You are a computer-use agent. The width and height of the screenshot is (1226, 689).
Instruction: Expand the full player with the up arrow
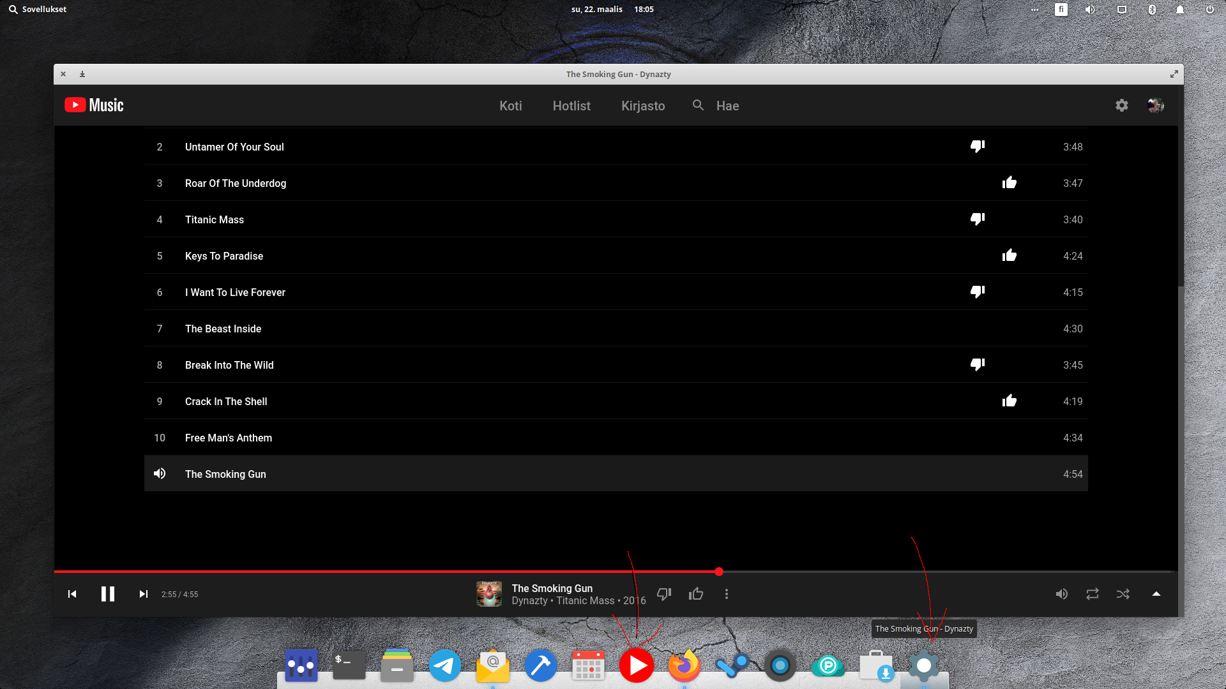(1156, 594)
